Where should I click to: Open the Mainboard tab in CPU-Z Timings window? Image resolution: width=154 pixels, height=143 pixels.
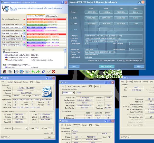tap(137, 82)
